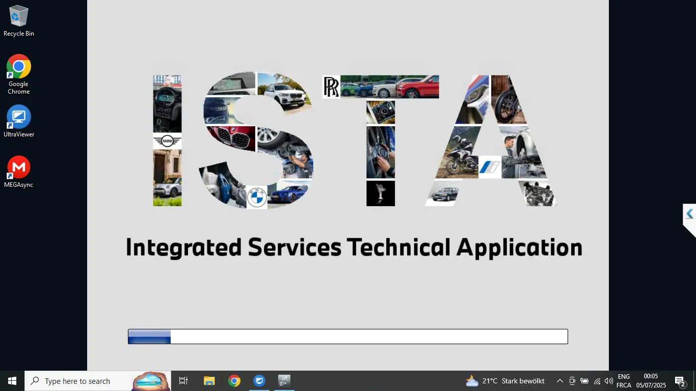Show hidden system tray icons
Viewport: 696px width, 391px height.
(559, 381)
